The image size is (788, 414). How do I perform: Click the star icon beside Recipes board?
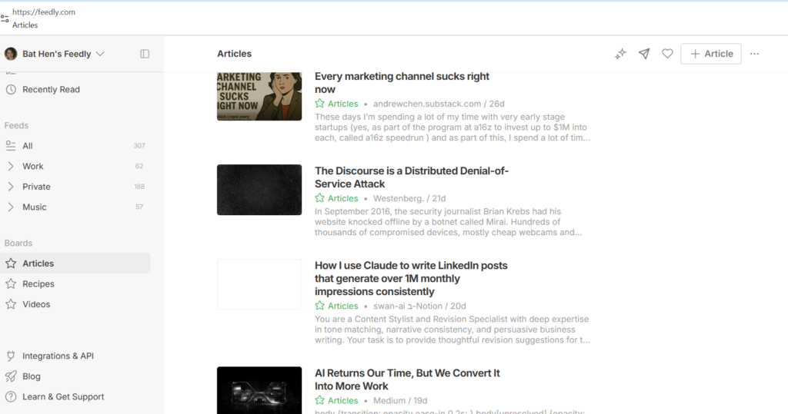[11, 283]
